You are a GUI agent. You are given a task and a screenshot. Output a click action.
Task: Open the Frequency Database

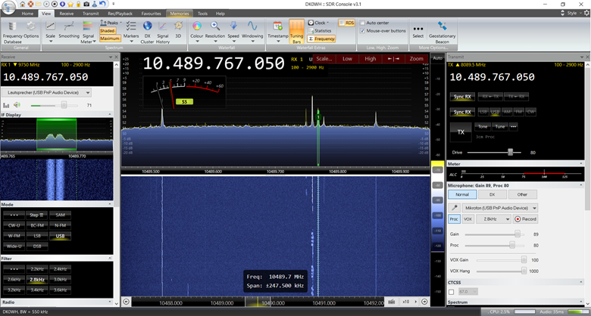12,32
